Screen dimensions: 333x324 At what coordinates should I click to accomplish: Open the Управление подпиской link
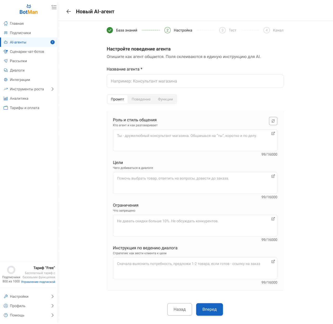pyautogui.click(x=38, y=282)
